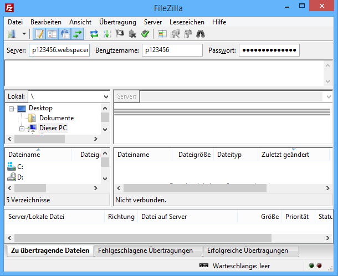Viewport: 338px width, 276px height.
Task: Focus the Benutzername input field
Action: point(172,50)
